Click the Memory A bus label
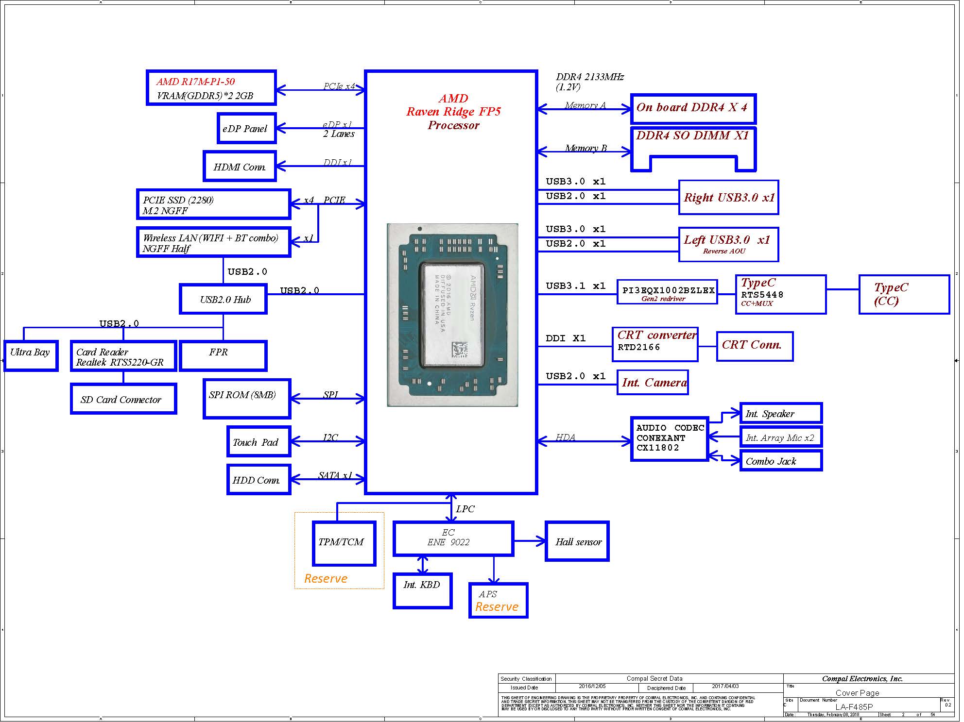This screenshot has width=964, height=722. [585, 105]
